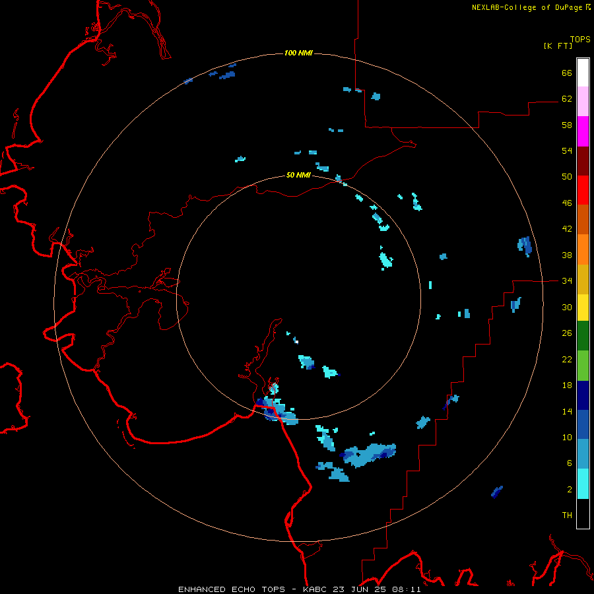
Task: Click the "54" legend value
Action: click(567, 150)
